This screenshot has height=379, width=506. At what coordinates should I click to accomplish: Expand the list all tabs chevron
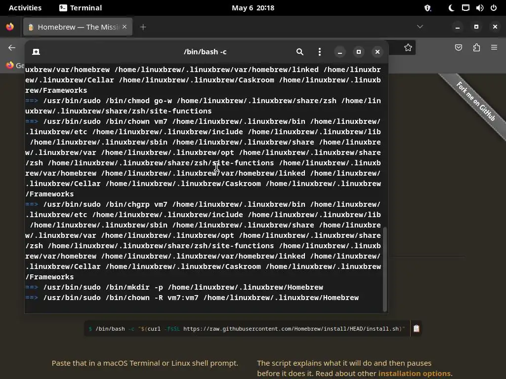click(420, 27)
